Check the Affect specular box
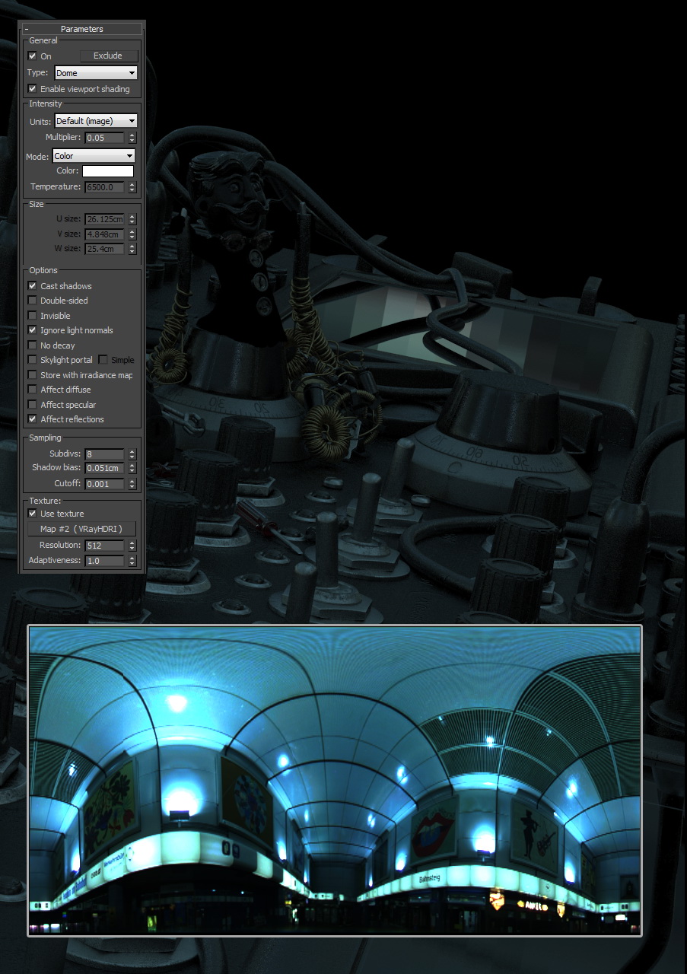 (33, 405)
